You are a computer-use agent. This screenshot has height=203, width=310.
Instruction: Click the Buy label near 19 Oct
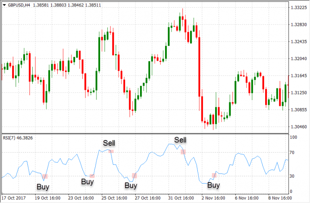coord(43,186)
